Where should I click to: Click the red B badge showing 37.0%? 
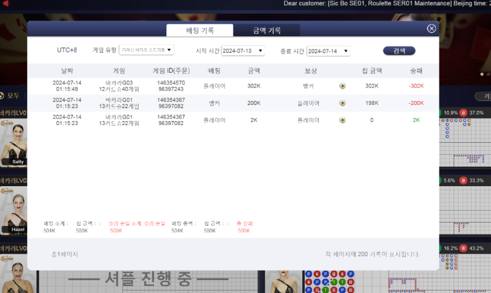tap(463, 113)
